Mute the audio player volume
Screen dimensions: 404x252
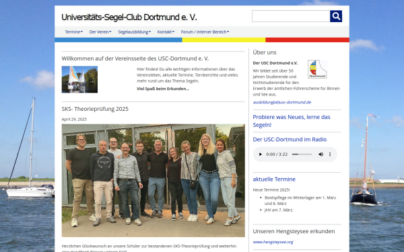(321, 155)
